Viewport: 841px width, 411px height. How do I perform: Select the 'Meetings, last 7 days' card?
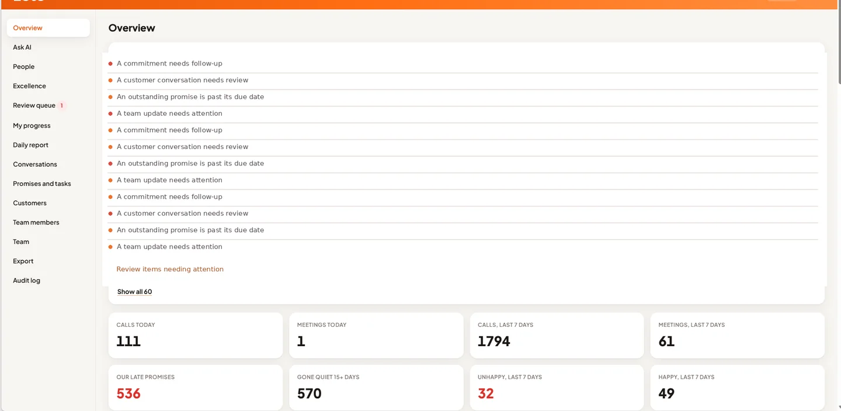click(x=738, y=335)
